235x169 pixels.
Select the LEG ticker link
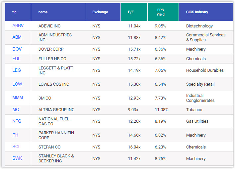pyautogui.click(x=17, y=70)
